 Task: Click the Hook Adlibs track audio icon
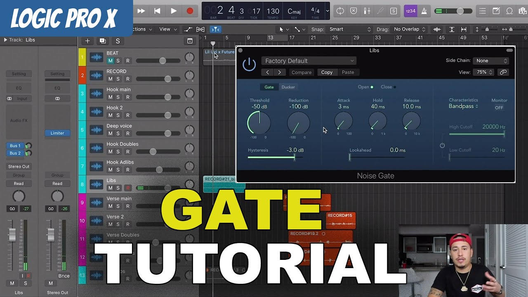pos(96,166)
